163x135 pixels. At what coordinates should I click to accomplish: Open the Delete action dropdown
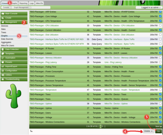[148, 131]
